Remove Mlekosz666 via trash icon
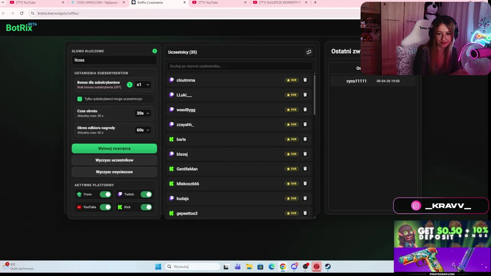Image resolution: width=491 pixels, height=276 pixels. tap(305, 184)
